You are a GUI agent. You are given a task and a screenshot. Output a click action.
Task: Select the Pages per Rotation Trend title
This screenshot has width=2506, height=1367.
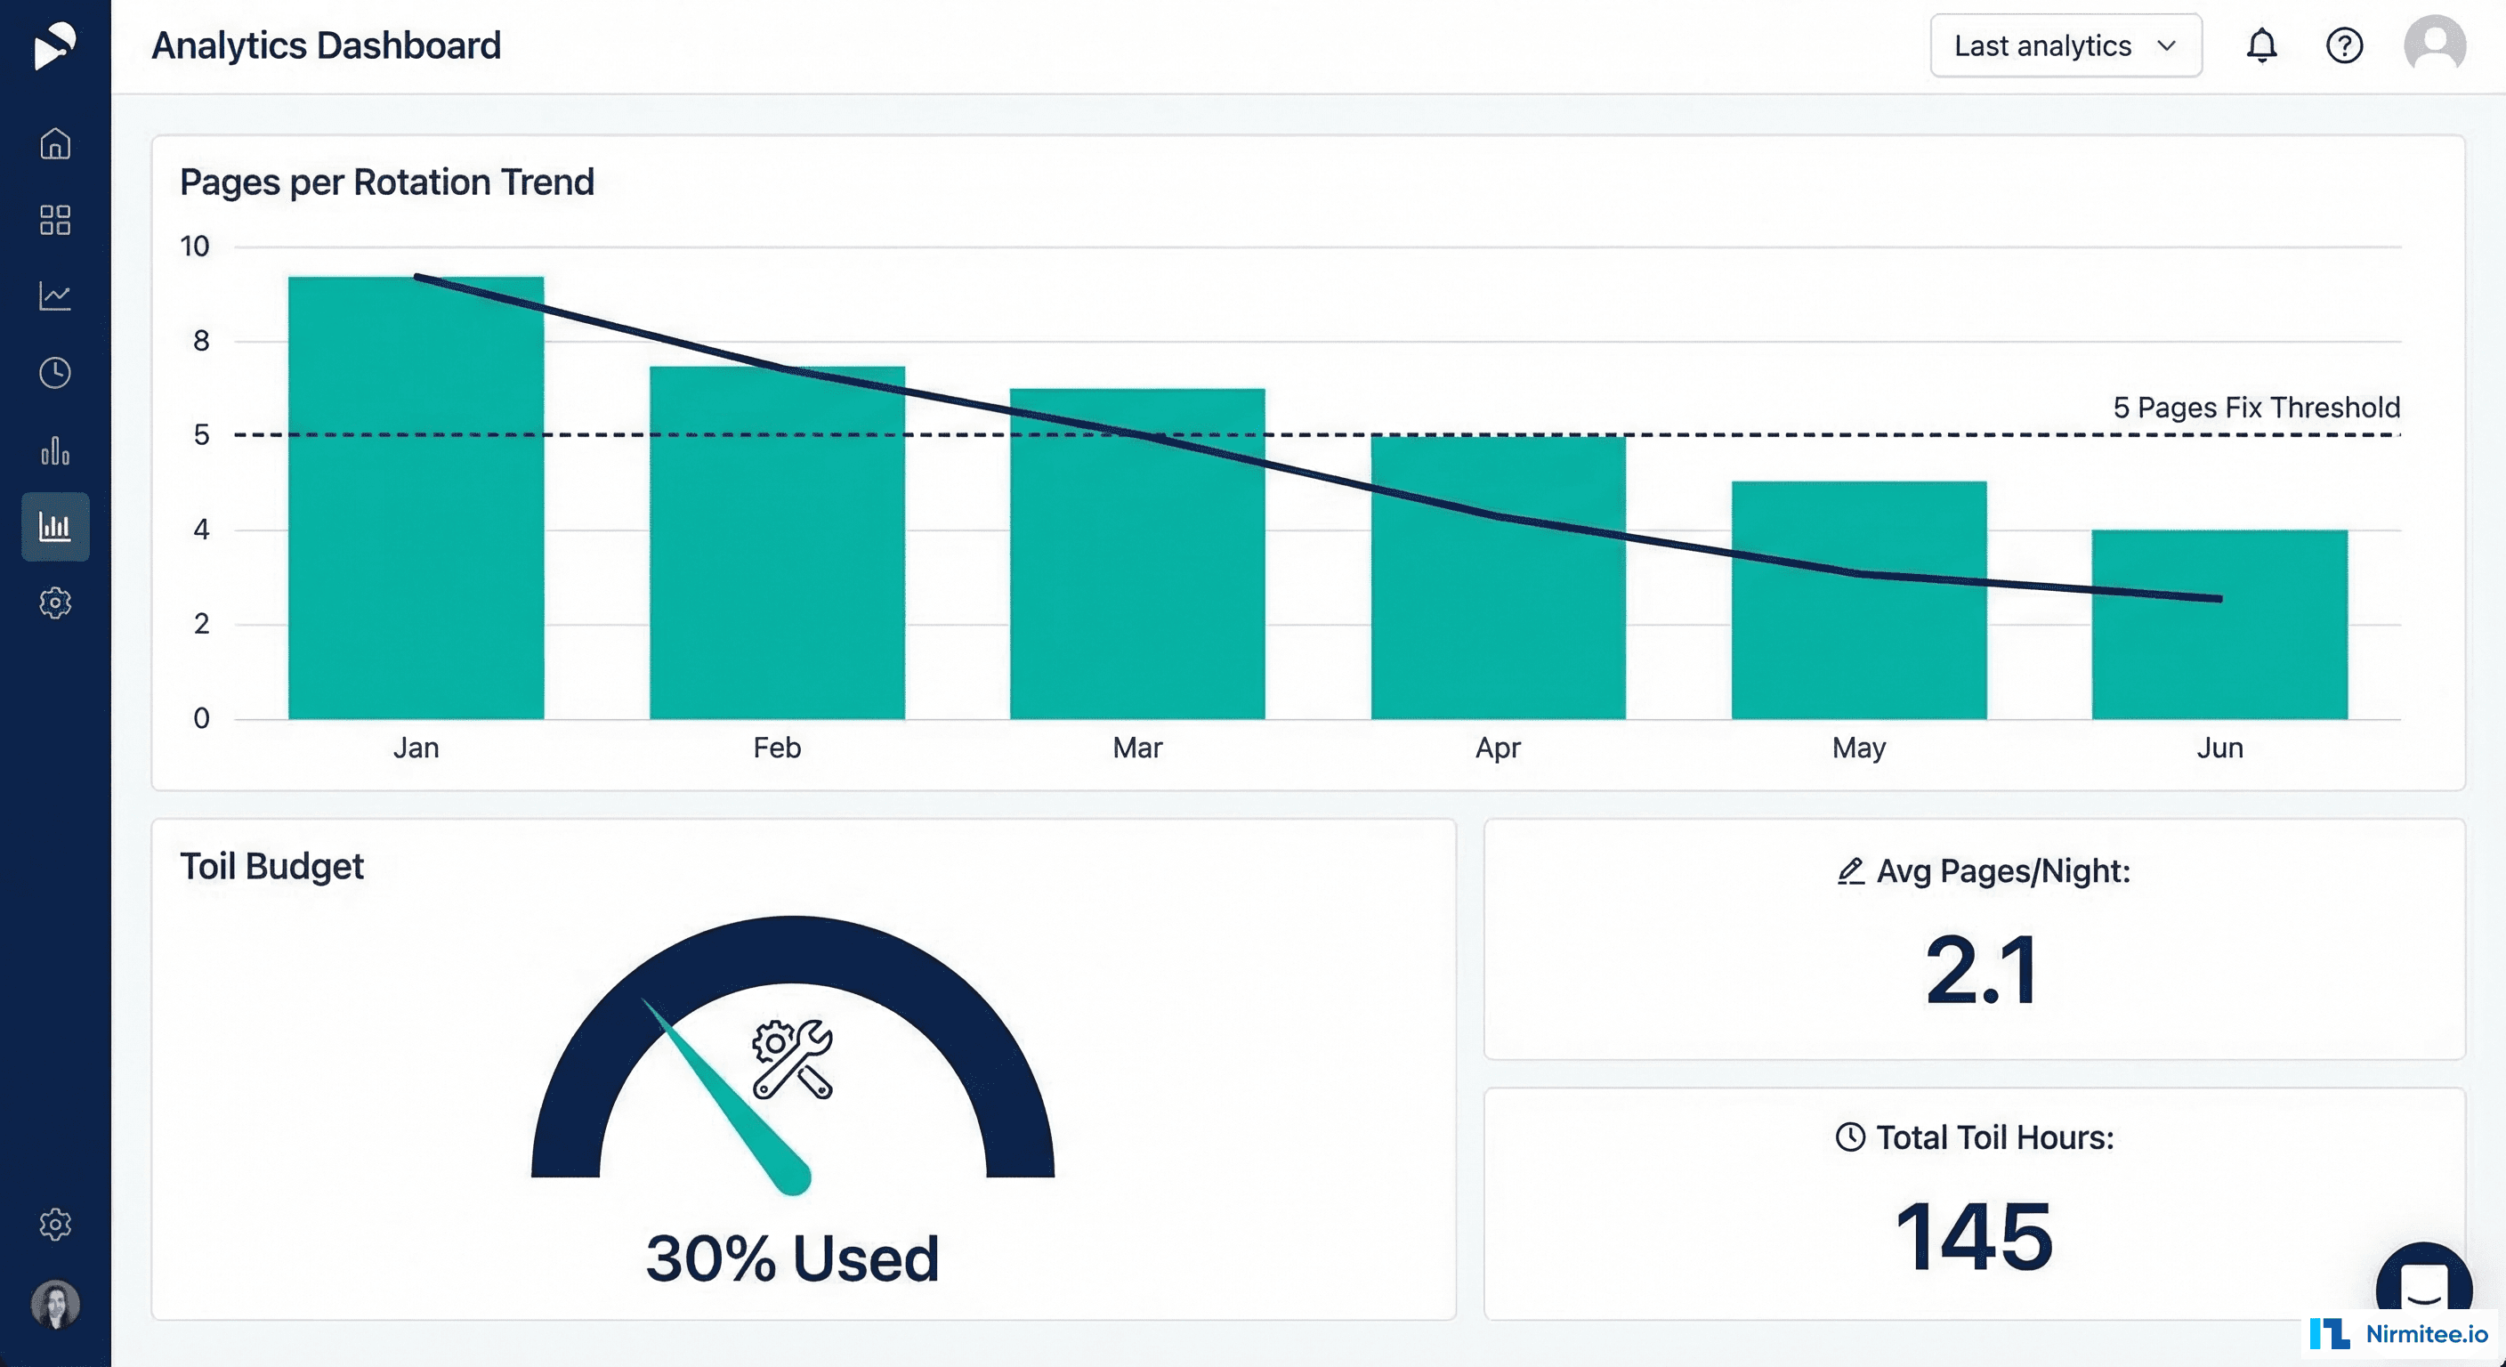[387, 182]
